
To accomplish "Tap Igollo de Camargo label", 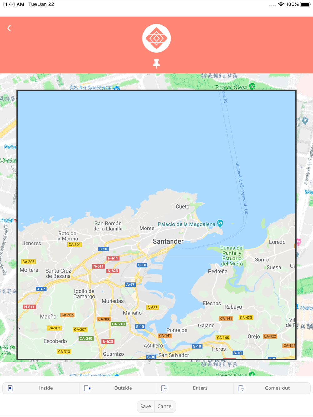I will click(84, 294).
